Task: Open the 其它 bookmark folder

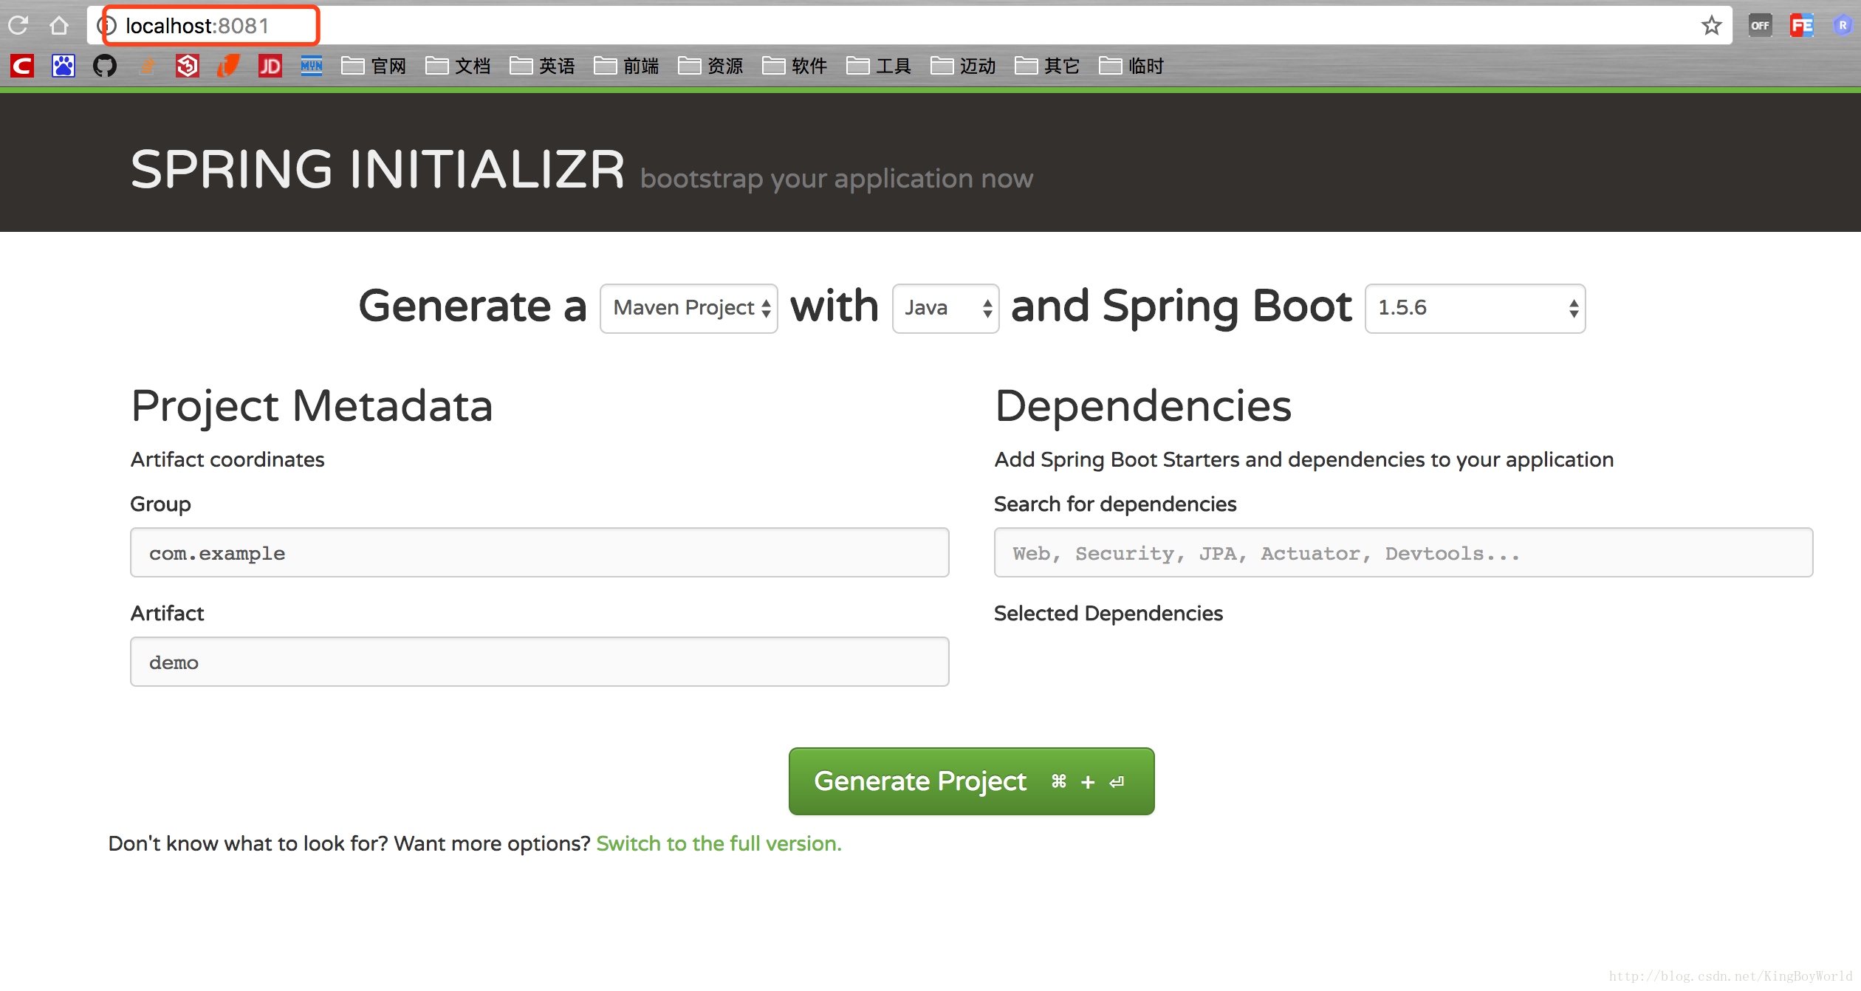Action: (1047, 66)
